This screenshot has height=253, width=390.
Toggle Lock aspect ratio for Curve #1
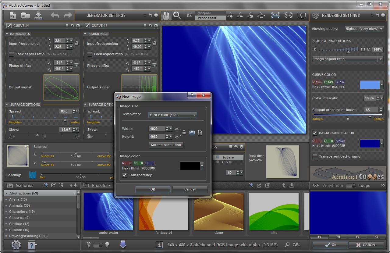(12, 54)
